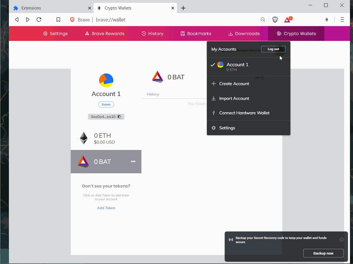Reload the wallet page
Viewport: 353px width, 264px height.
39,19
